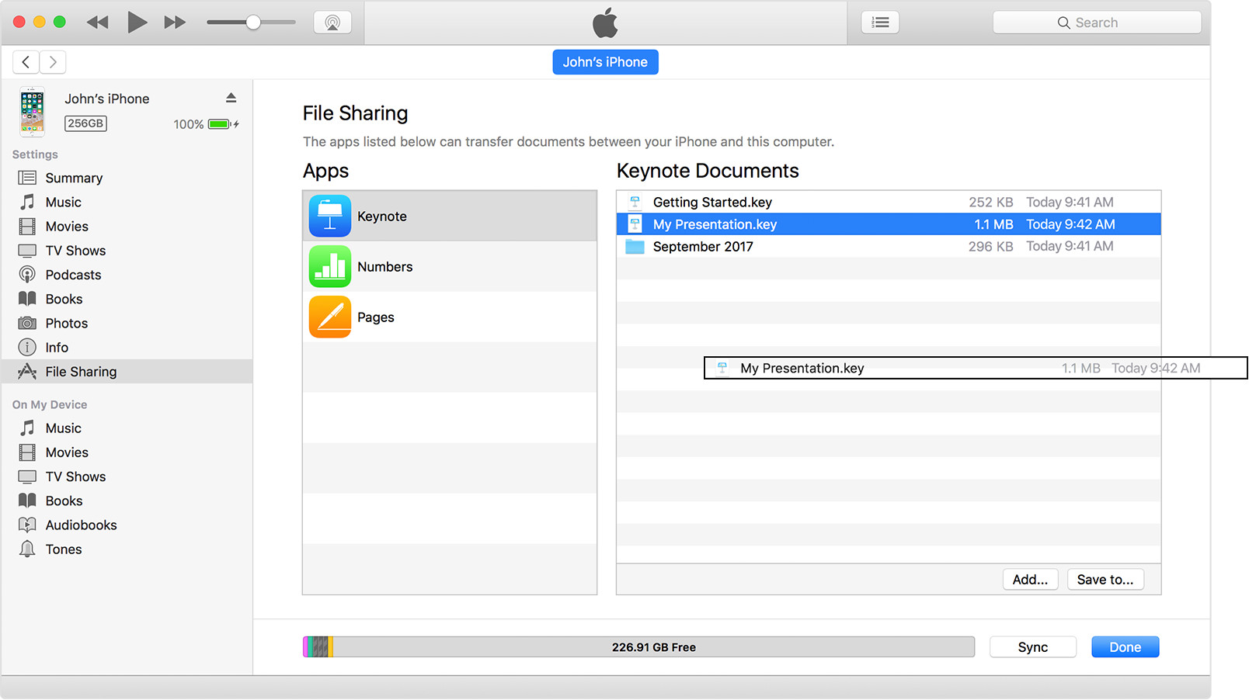Open the AirPlay output menu
This screenshot has width=1249, height=700.
coord(332,23)
